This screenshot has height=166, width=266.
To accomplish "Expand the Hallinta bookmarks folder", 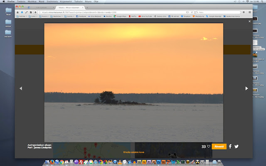I will 22,17.
